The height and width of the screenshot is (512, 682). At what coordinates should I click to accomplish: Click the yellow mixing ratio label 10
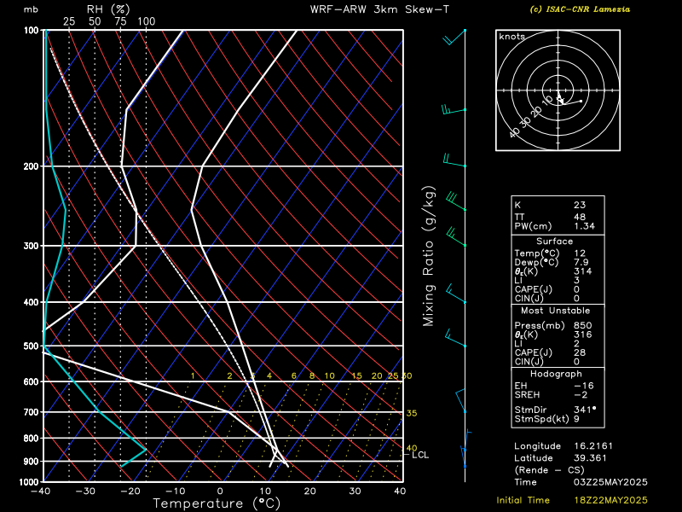point(329,375)
